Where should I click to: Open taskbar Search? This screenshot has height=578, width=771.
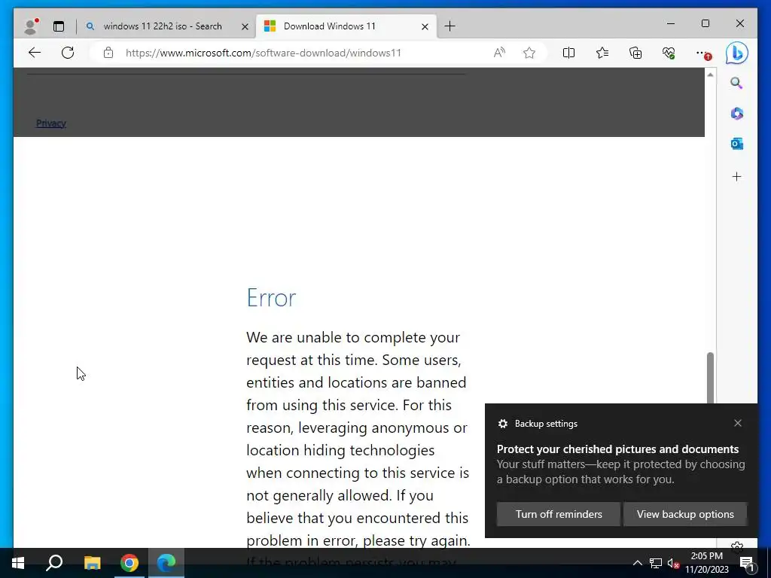tap(54, 563)
